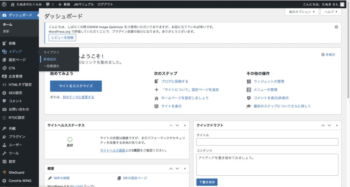Screen dimensions: 350x187
Task: Open the ヘルプ dropdown tab
Action: click(x=331, y=12)
